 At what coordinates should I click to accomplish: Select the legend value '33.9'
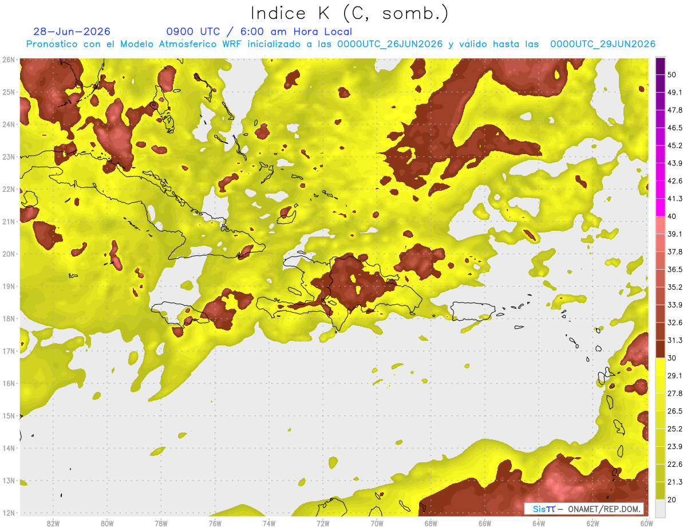point(675,305)
